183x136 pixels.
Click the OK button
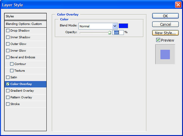(165, 16)
